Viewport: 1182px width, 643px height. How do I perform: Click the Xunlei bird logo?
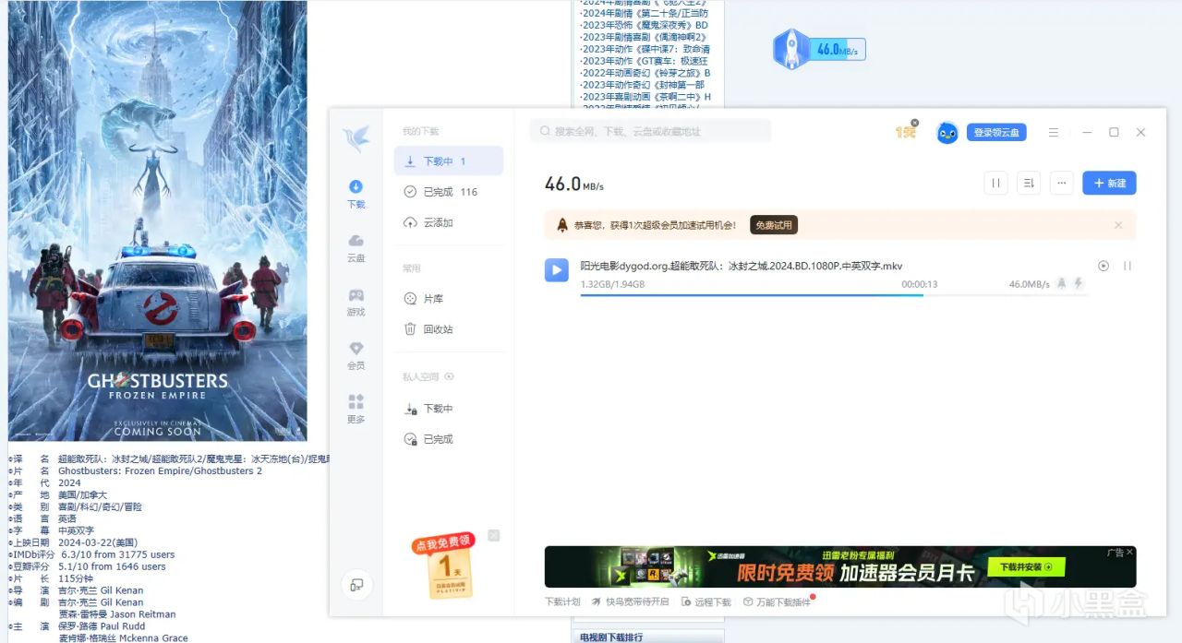click(x=356, y=139)
